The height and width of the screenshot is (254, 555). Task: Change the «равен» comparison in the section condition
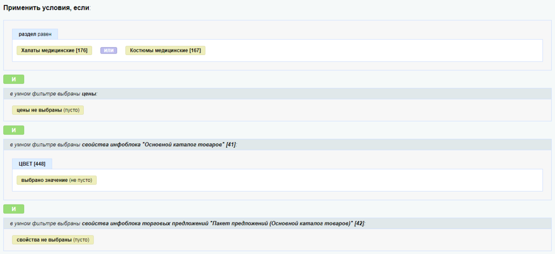45,34
